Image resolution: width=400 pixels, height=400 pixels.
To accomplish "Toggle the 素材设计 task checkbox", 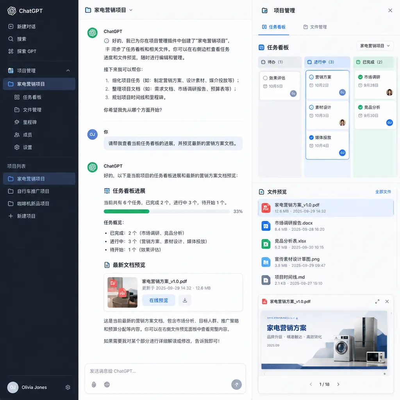I will pos(311,107).
